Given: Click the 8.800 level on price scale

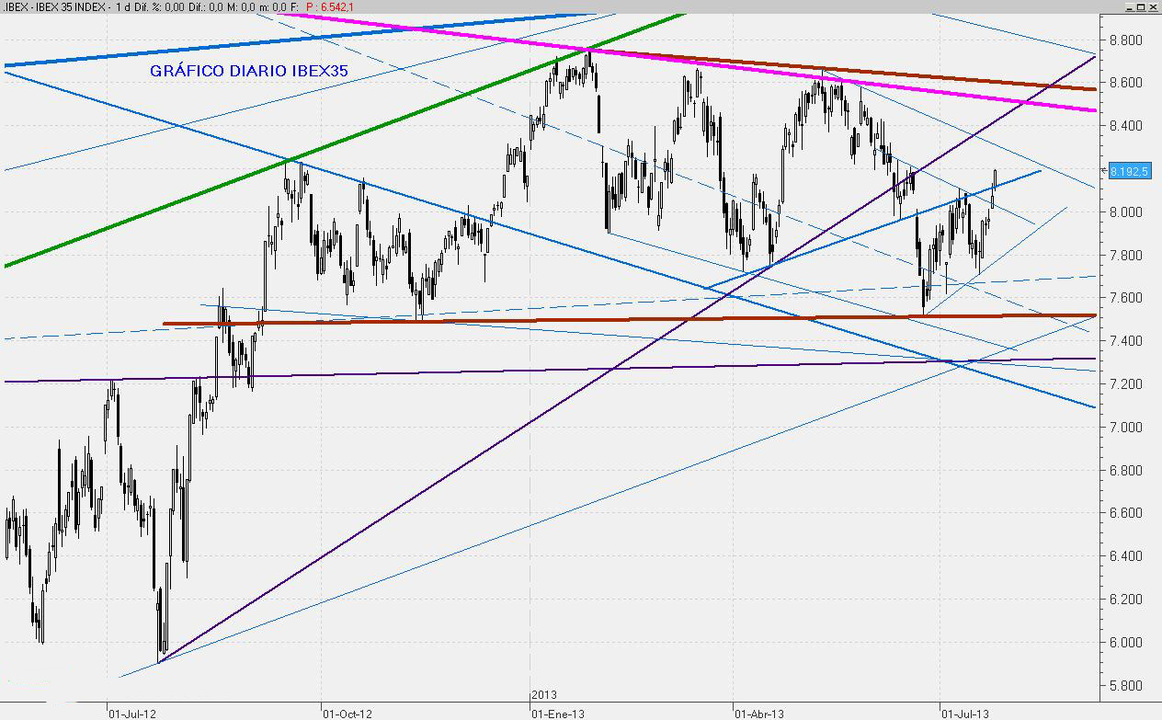Looking at the screenshot, I should click(1125, 40).
